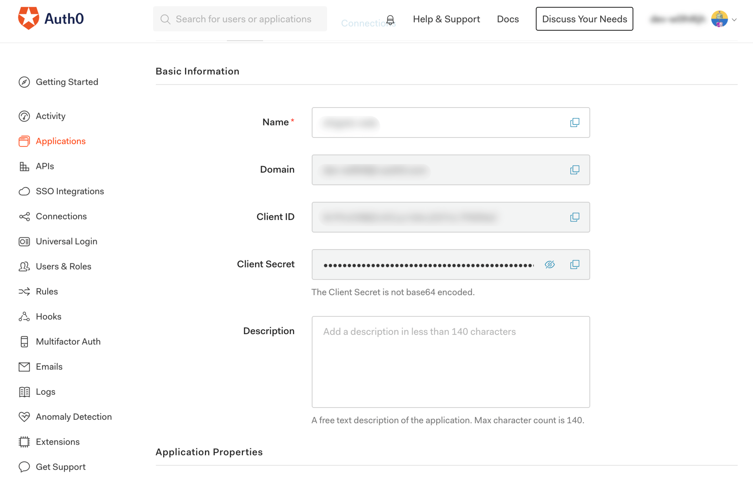Open Anomaly Detection heart icon
753x481 pixels.
24,417
